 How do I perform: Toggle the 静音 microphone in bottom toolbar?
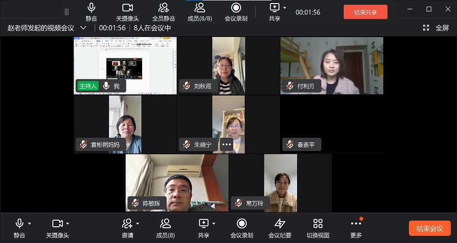(x=19, y=224)
